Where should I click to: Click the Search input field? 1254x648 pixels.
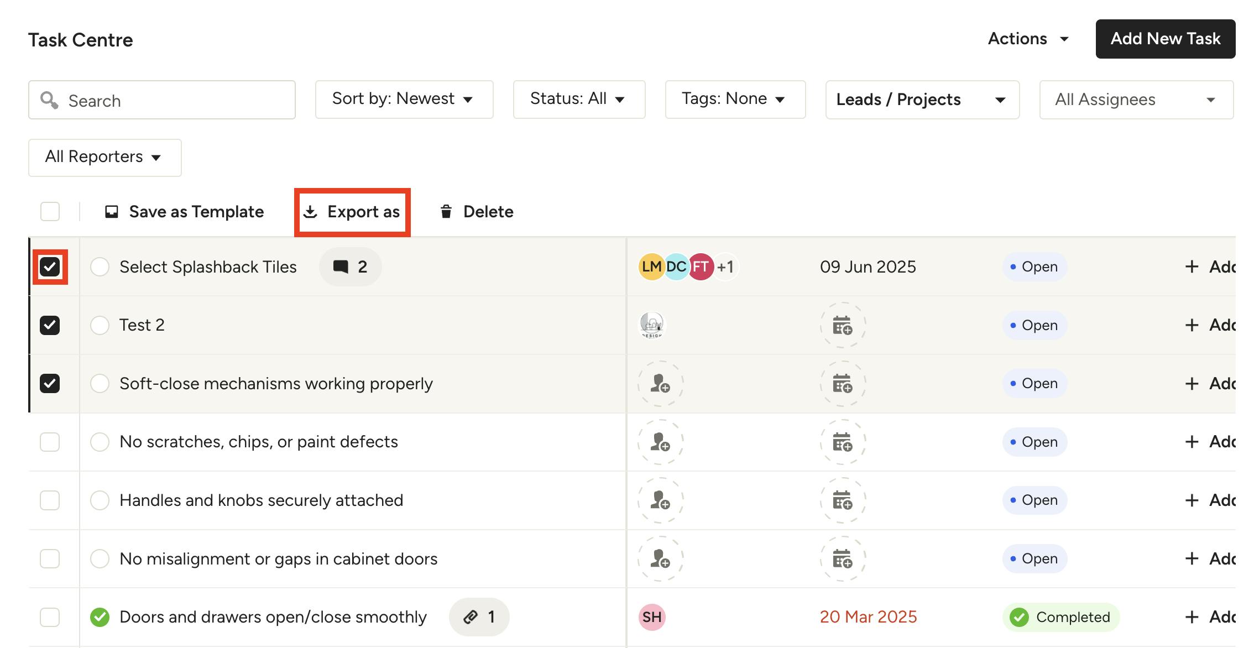162,100
